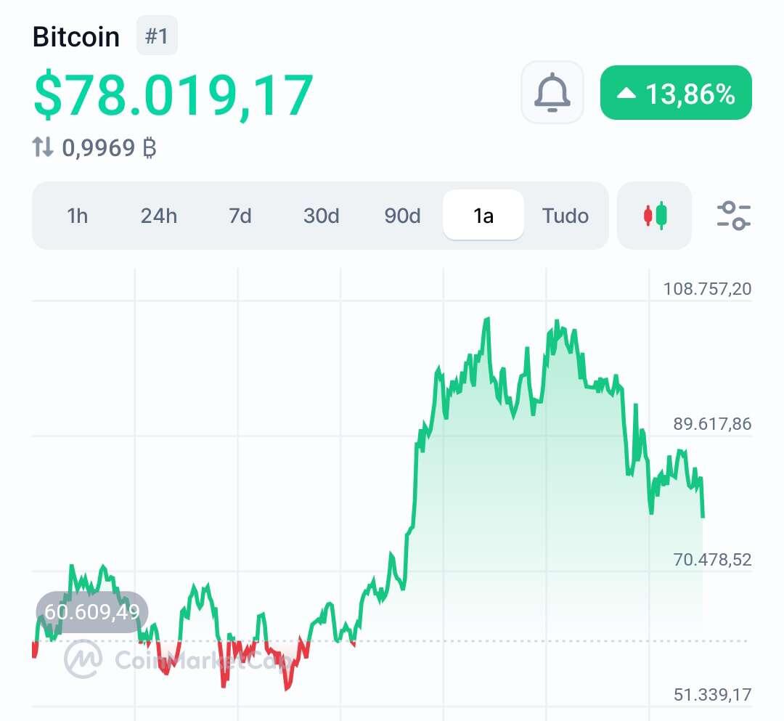Show the Tudo all-time chart
The width and height of the screenshot is (784, 721).
coord(565,216)
